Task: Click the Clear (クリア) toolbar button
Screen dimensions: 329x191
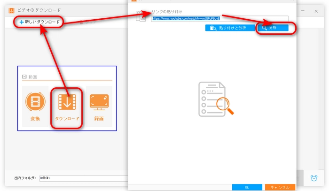Action: [88, 22]
